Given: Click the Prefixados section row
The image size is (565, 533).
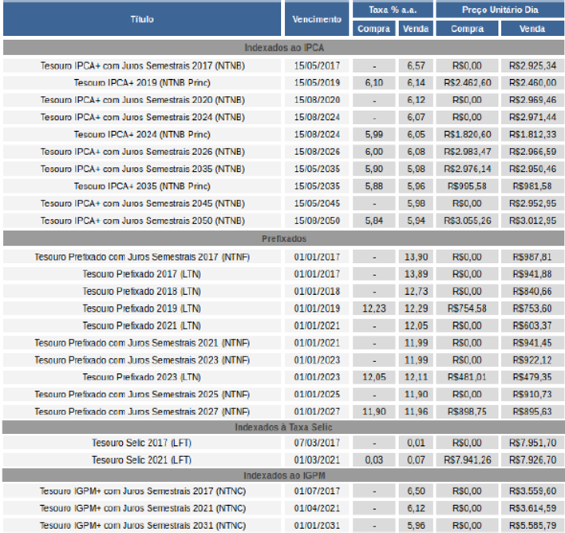Looking at the screenshot, I should [283, 239].
